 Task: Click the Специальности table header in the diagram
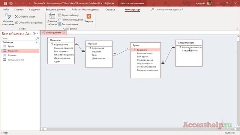coord(189,43)
